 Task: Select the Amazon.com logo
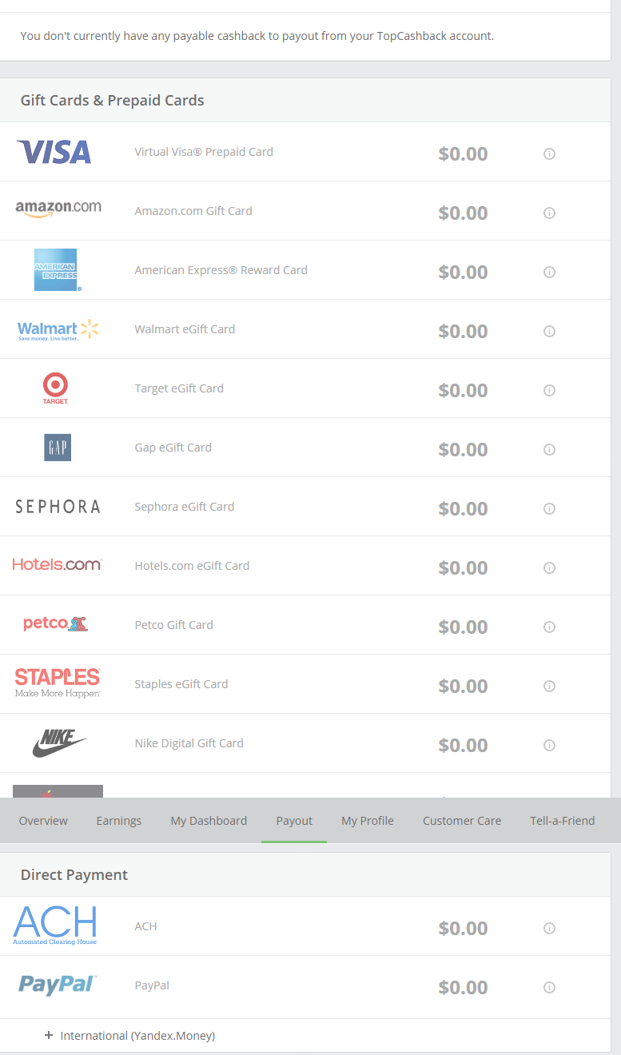click(x=58, y=209)
